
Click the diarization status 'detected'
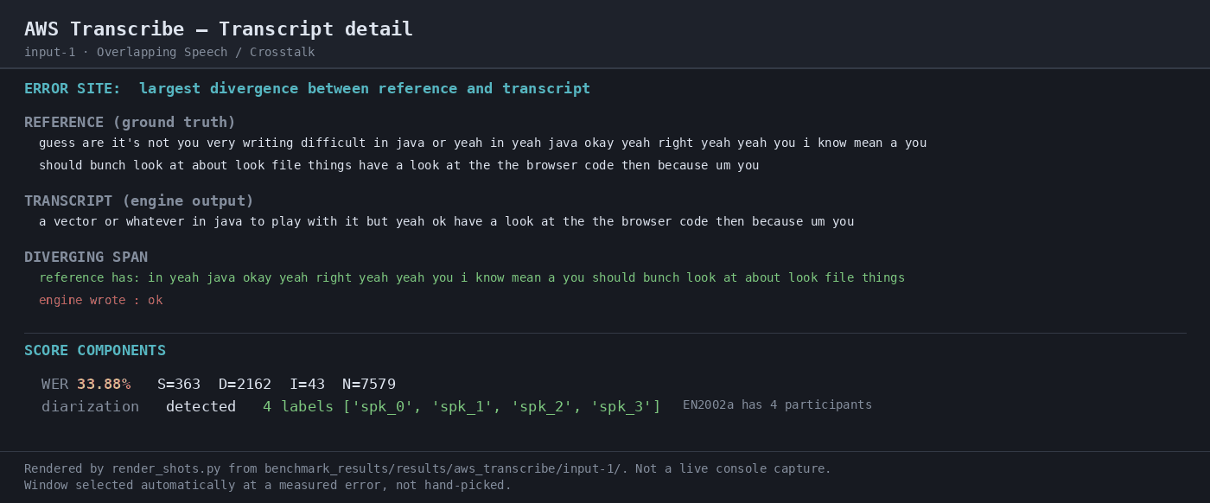(201, 407)
